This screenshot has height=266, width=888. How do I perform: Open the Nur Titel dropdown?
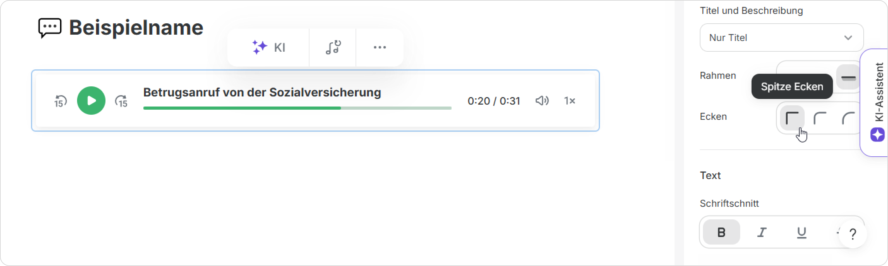[x=781, y=38]
